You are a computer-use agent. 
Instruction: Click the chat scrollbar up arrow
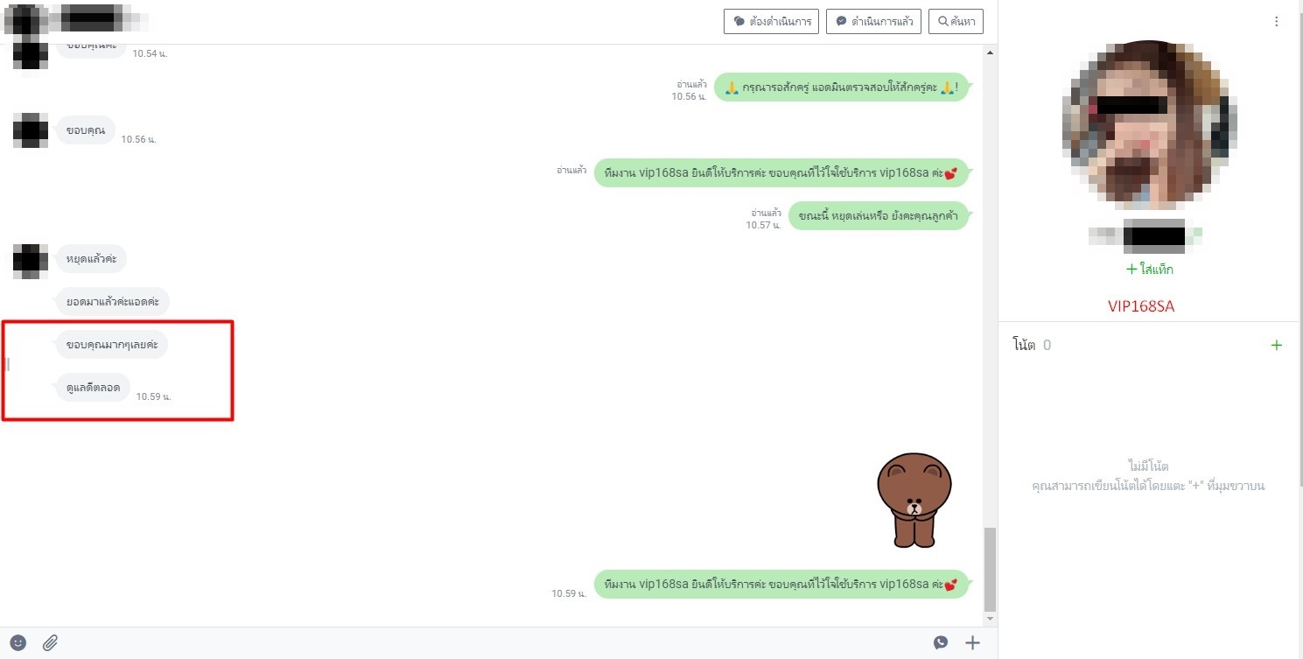click(x=990, y=53)
